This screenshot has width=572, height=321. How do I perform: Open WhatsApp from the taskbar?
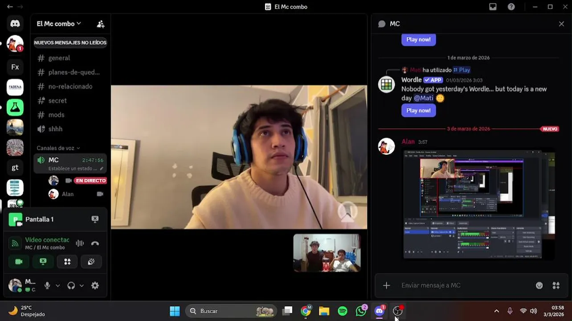coord(361,311)
